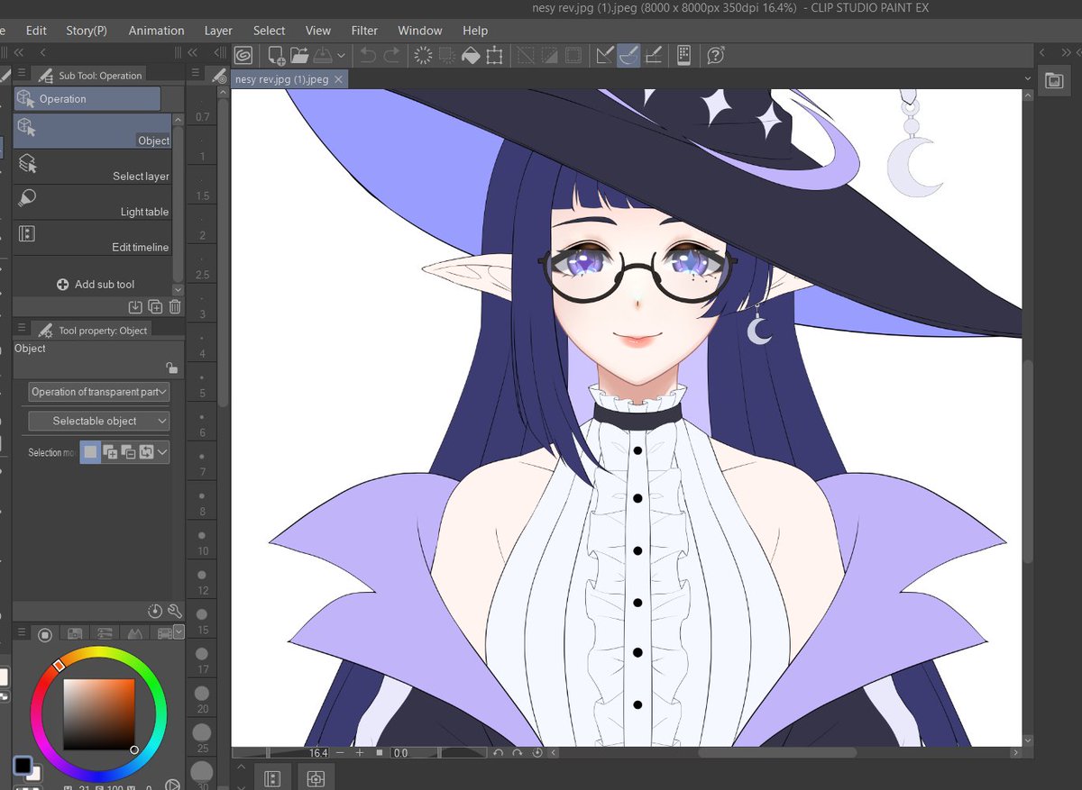Open the Story(P) menu
The width and height of the screenshot is (1082, 790).
click(x=87, y=30)
